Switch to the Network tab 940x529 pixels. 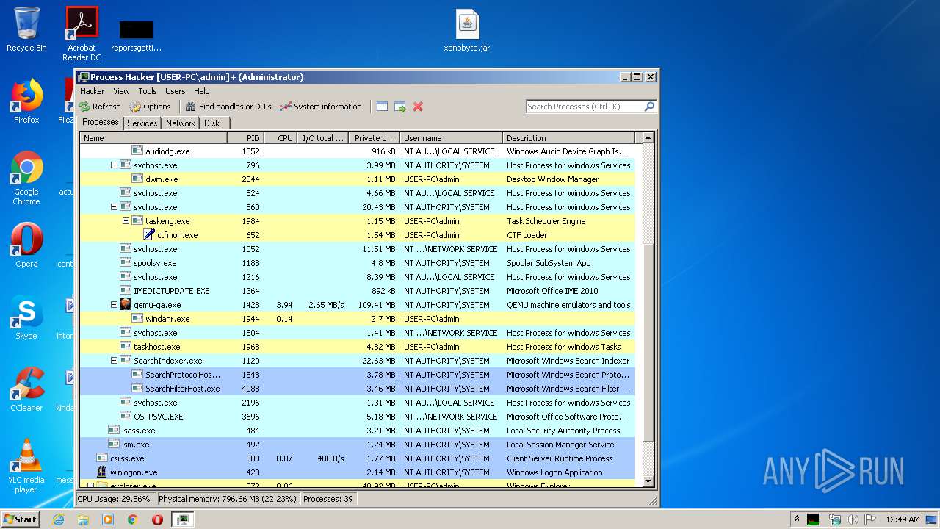[x=180, y=123]
